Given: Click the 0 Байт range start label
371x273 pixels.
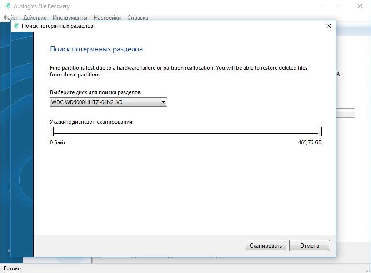Looking at the screenshot, I should click(x=58, y=142).
